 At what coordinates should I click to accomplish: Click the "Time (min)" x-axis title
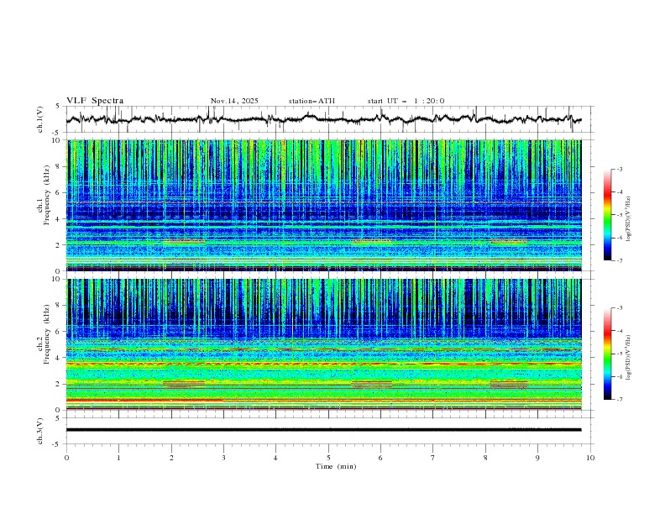(336, 466)
